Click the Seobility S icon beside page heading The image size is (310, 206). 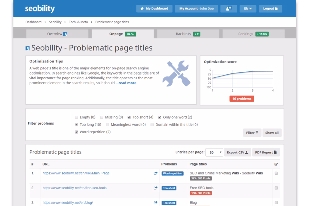pyautogui.click(x=28, y=48)
